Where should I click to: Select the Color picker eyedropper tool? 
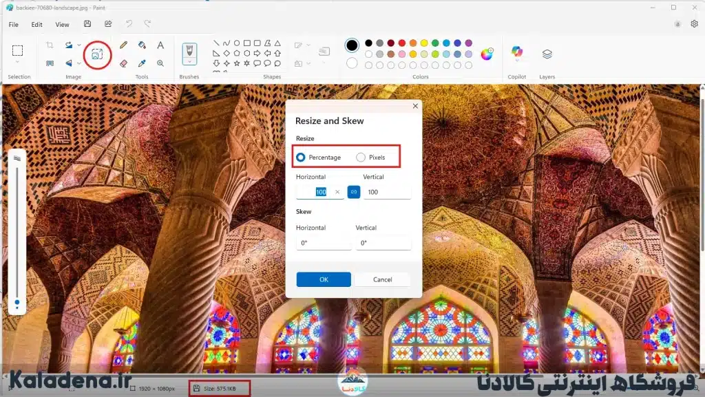142,63
